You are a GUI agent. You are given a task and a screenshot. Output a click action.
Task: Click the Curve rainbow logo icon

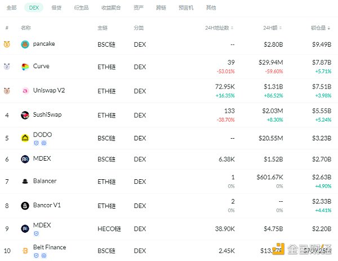coord(25,67)
